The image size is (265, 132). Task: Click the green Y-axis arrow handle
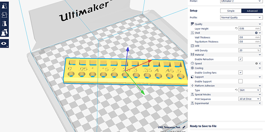(x=143, y=92)
